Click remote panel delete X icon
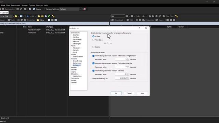Image resolution: width=219 pixels, height=123 pixels. click(137, 20)
